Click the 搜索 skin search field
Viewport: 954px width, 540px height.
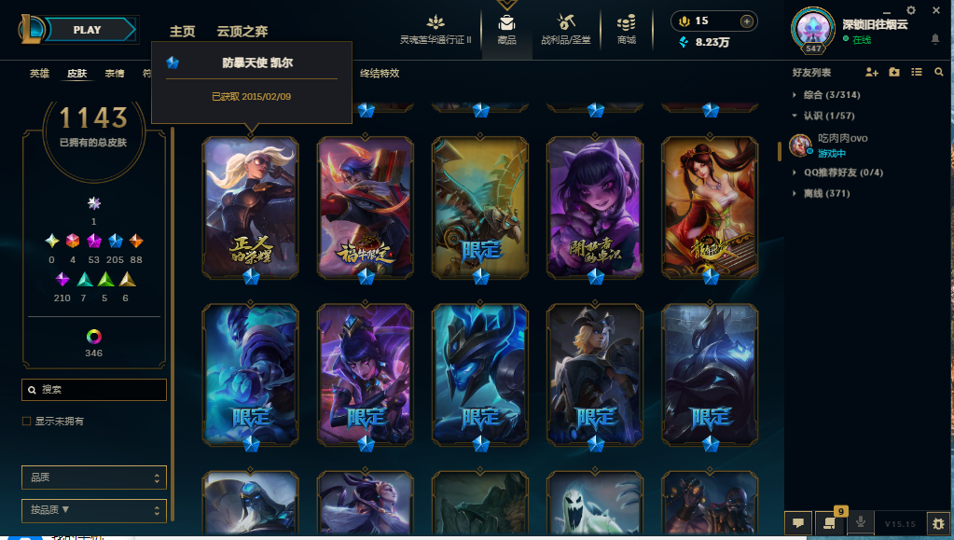(93, 390)
